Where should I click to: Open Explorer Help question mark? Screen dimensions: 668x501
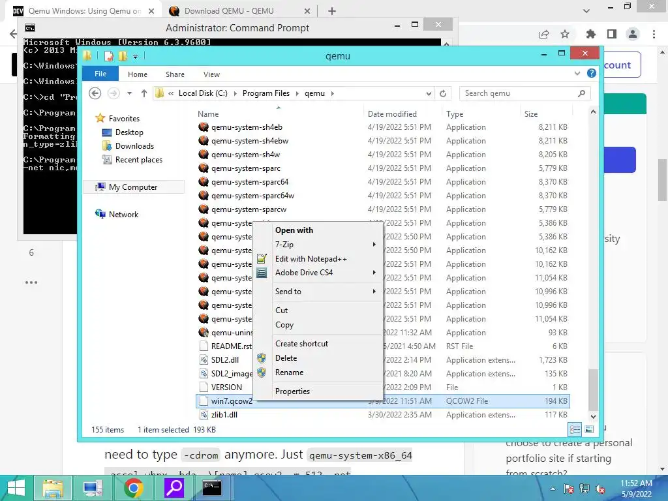point(591,73)
